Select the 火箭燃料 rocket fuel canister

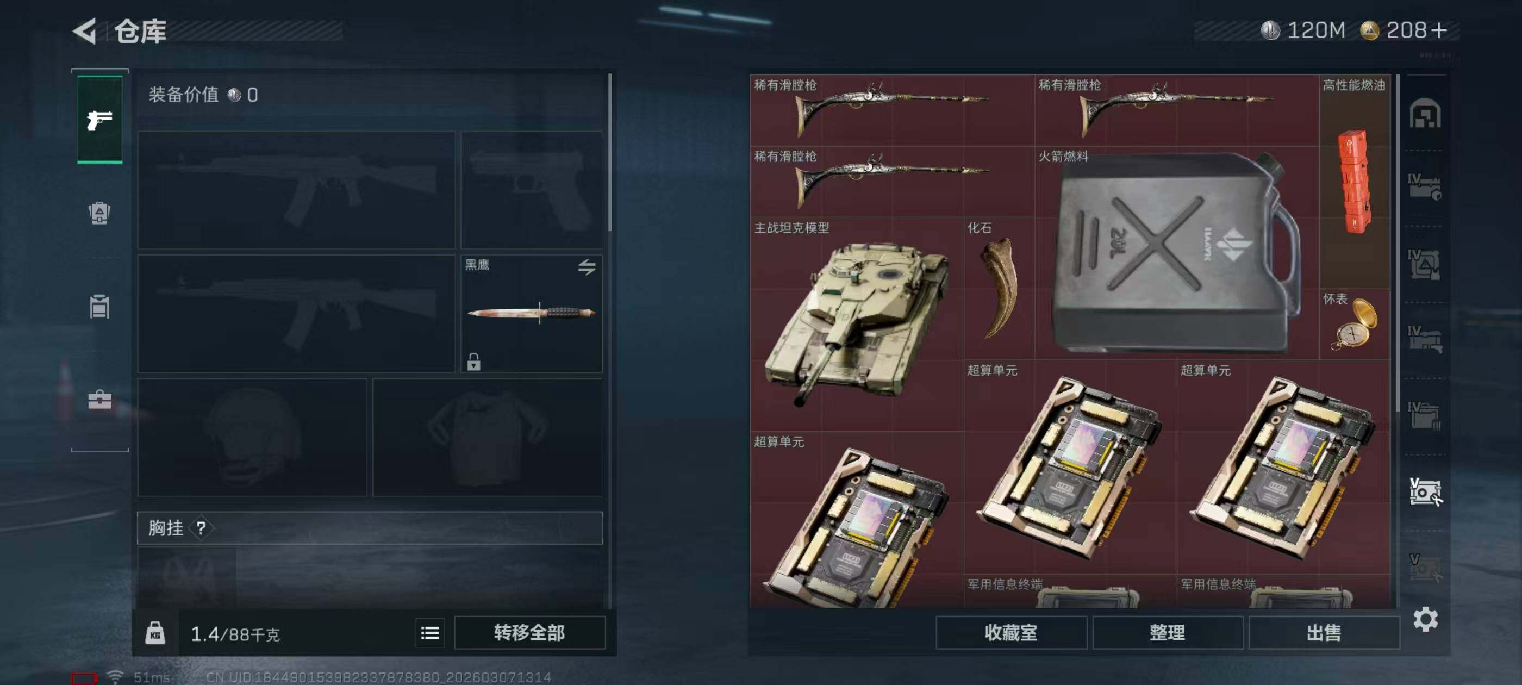(x=1177, y=253)
